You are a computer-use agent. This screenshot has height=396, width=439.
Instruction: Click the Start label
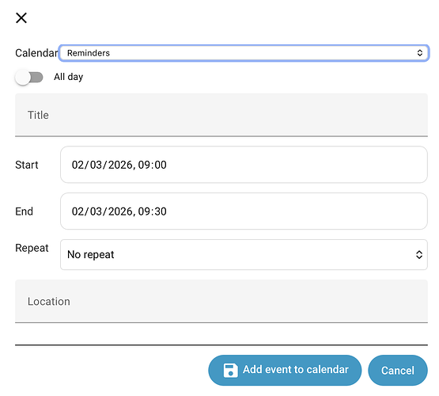click(x=27, y=165)
